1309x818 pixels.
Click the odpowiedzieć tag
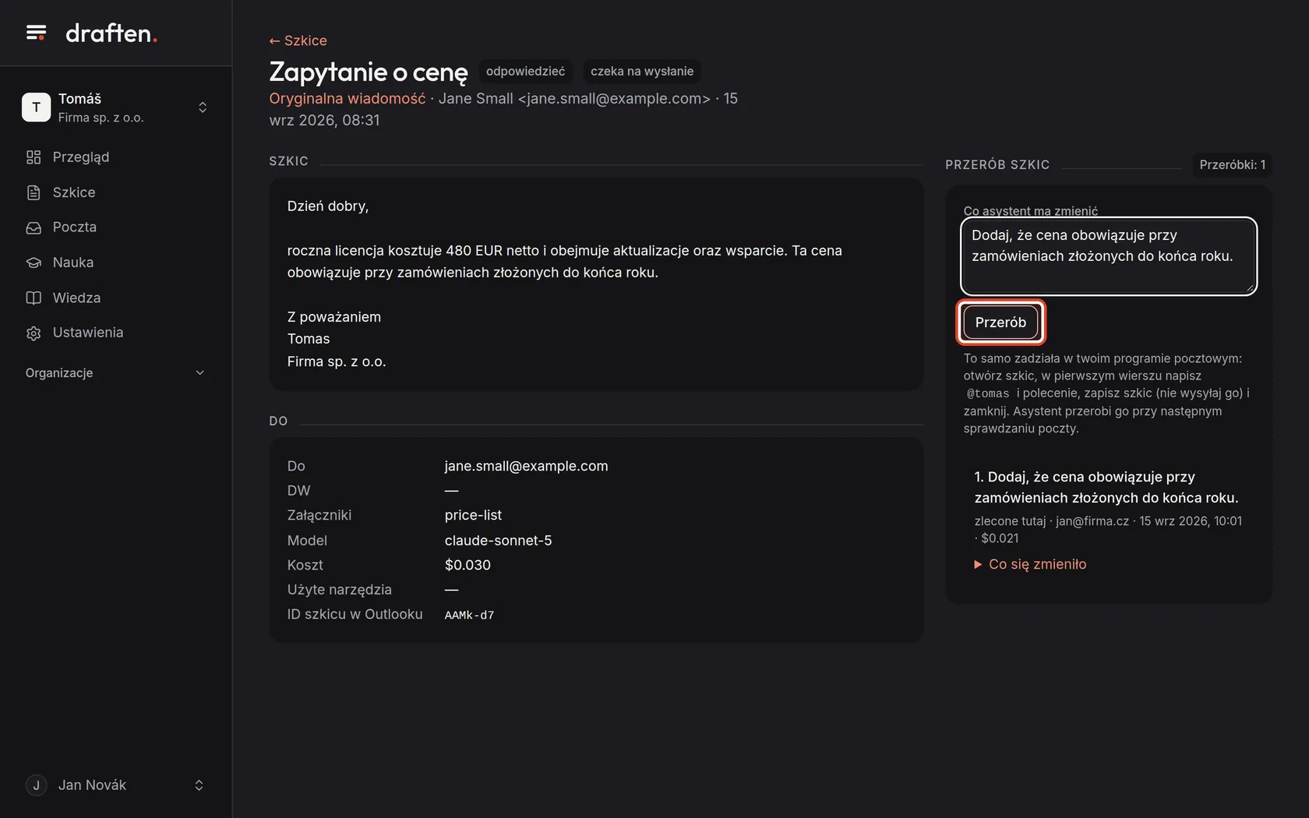pos(525,71)
